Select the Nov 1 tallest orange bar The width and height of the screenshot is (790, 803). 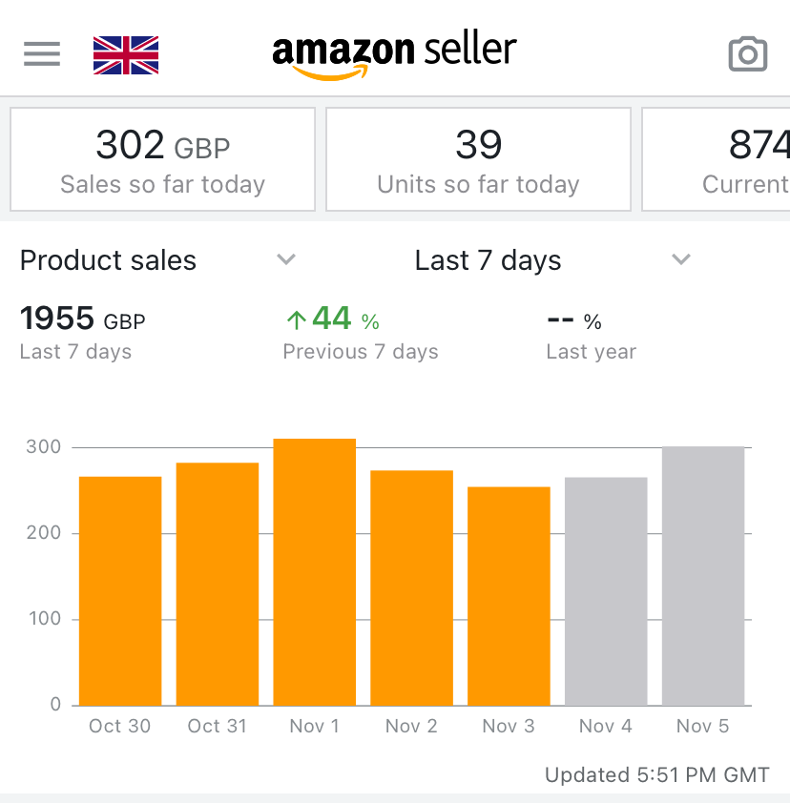tap(315, 571)
